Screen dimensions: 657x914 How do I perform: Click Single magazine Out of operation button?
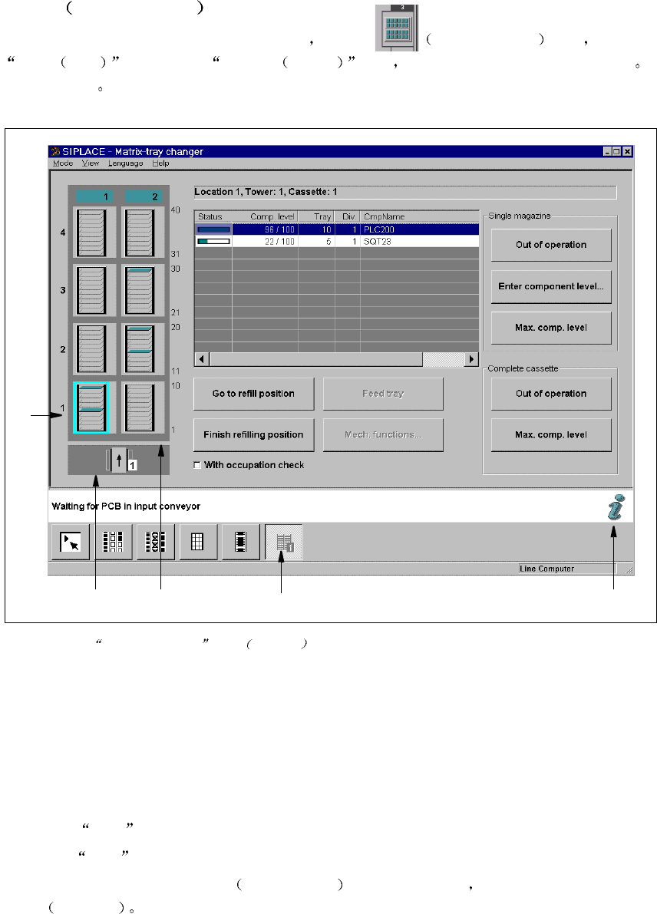click(551, 245)
